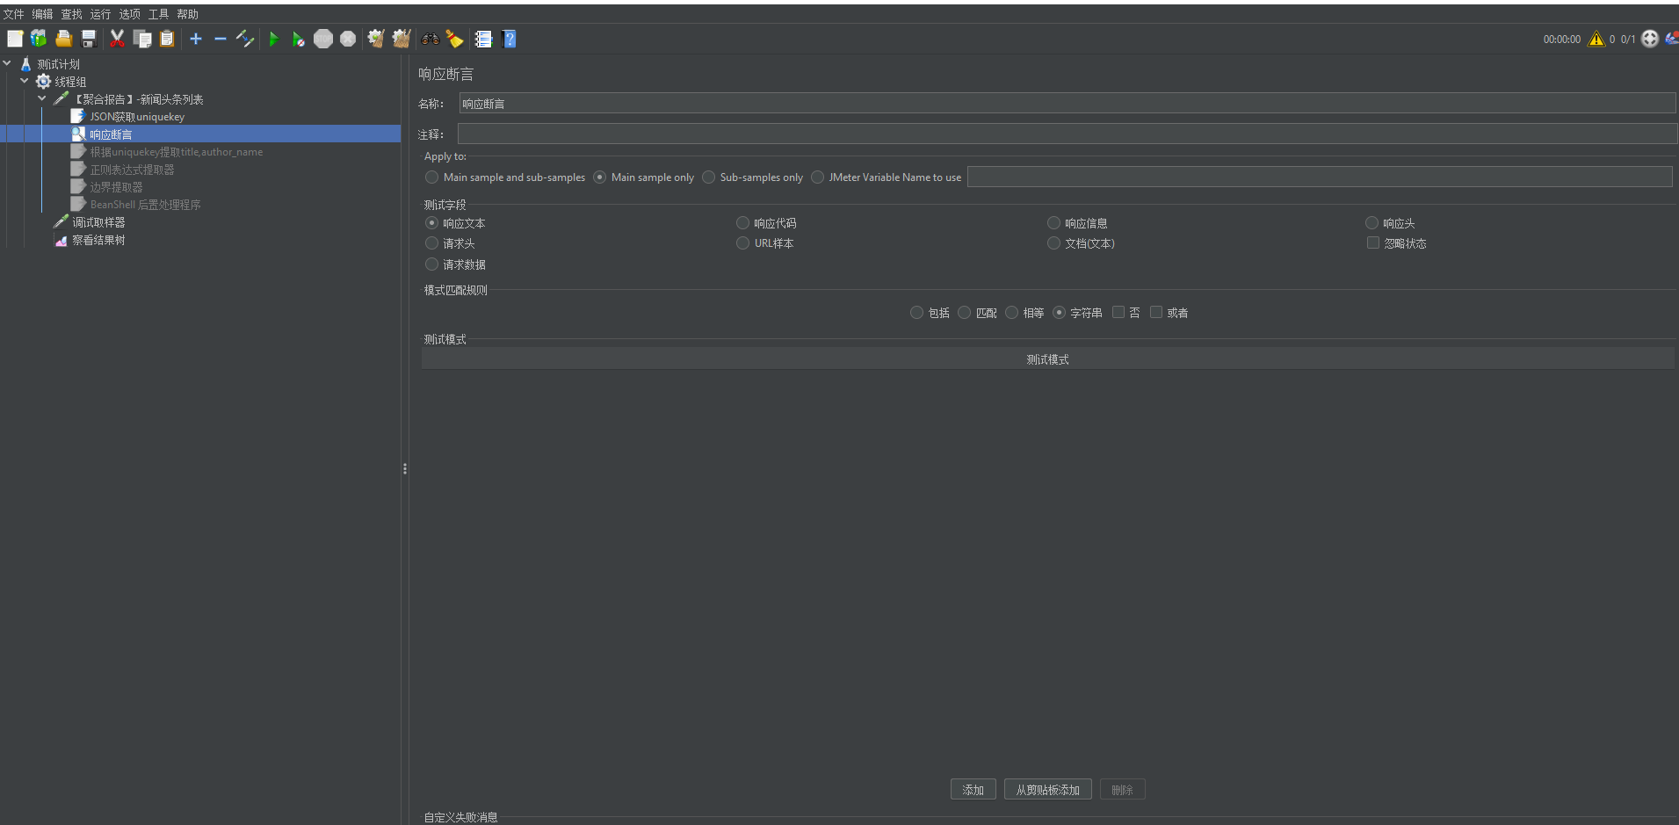Open the 编辑 menu
Image resolution: width=1679 pixels, height=825 pixels.
(x=42, y=14)
